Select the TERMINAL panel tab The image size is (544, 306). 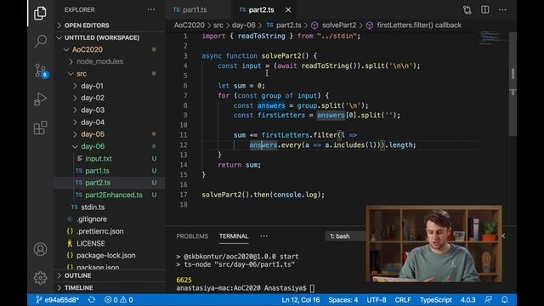click(234, 236)
